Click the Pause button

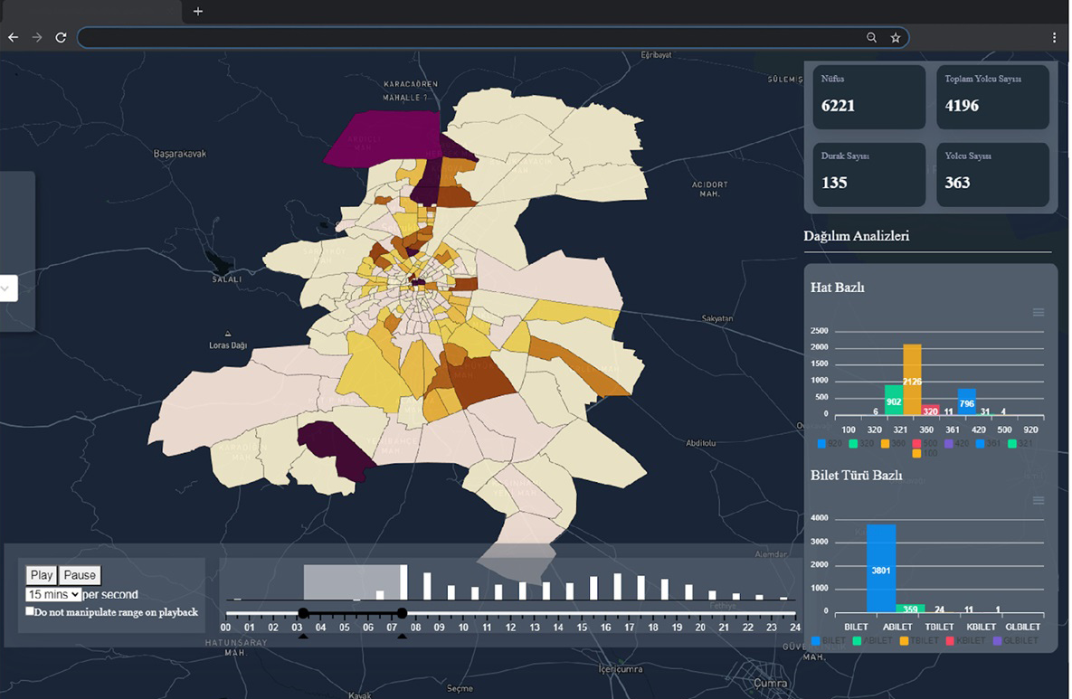pyautogui.click(x=80, y=575)
